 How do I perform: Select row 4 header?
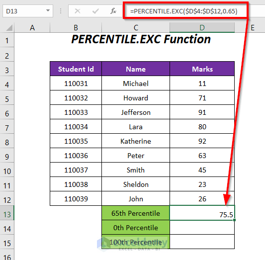click(7, 84)
